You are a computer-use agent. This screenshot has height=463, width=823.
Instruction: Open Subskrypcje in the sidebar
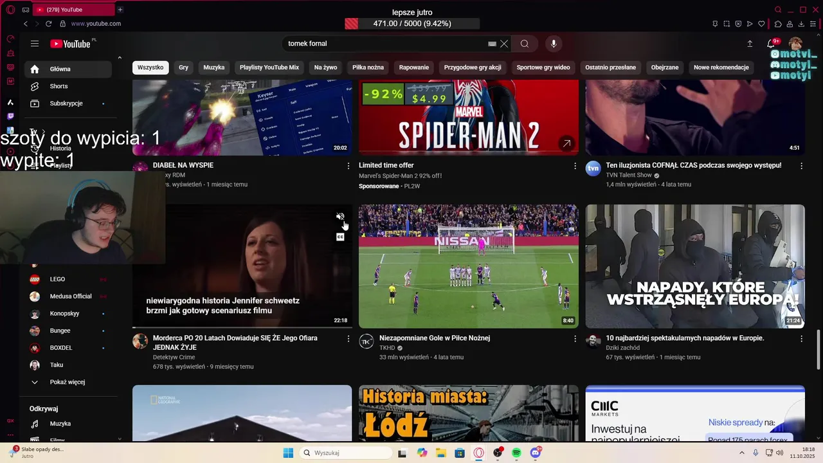coord(67,104)
